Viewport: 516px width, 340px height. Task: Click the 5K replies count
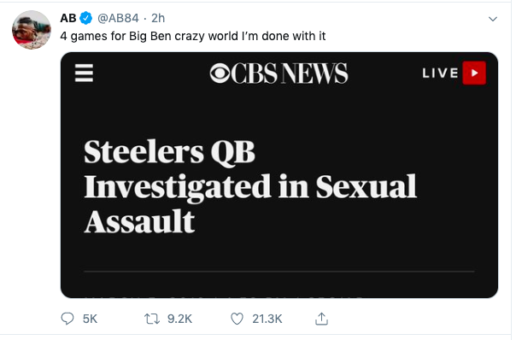(90, 319)
